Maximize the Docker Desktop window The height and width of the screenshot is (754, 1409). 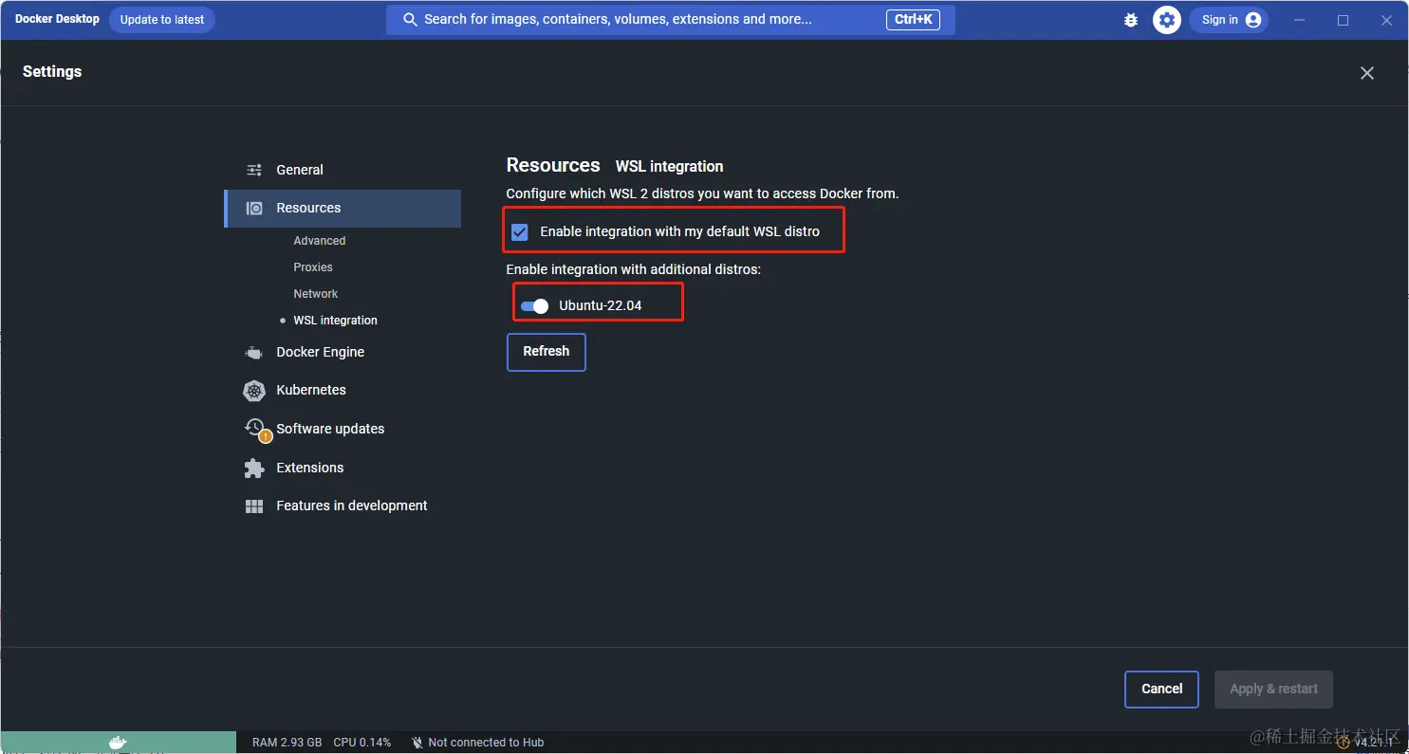[1343, 20]
